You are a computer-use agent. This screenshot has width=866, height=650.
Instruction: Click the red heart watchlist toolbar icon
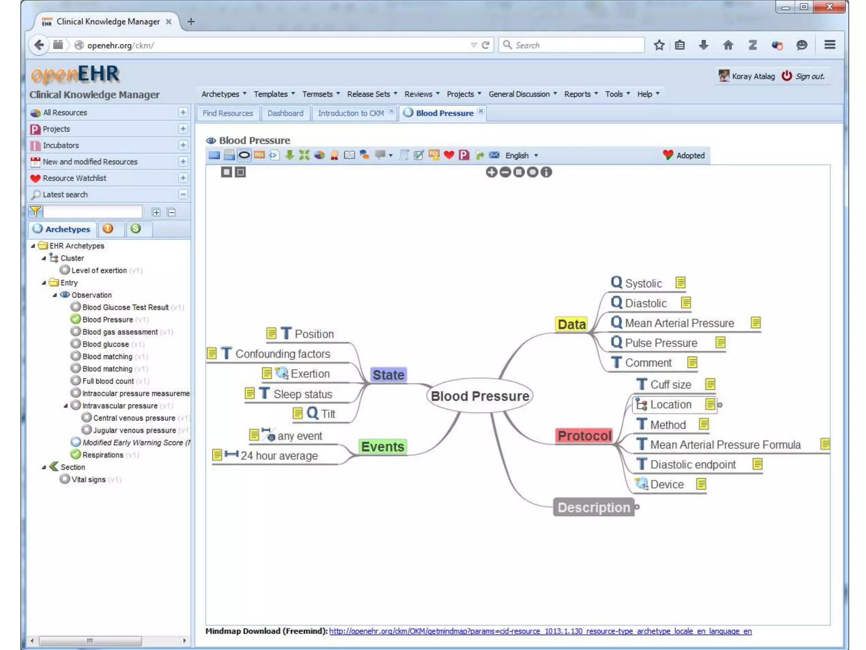coord(449,155)
